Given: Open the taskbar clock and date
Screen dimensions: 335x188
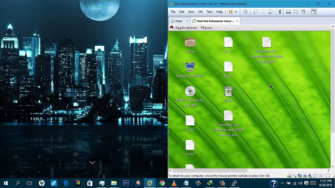Looking at the screenshot, I should tap(325, 183).
